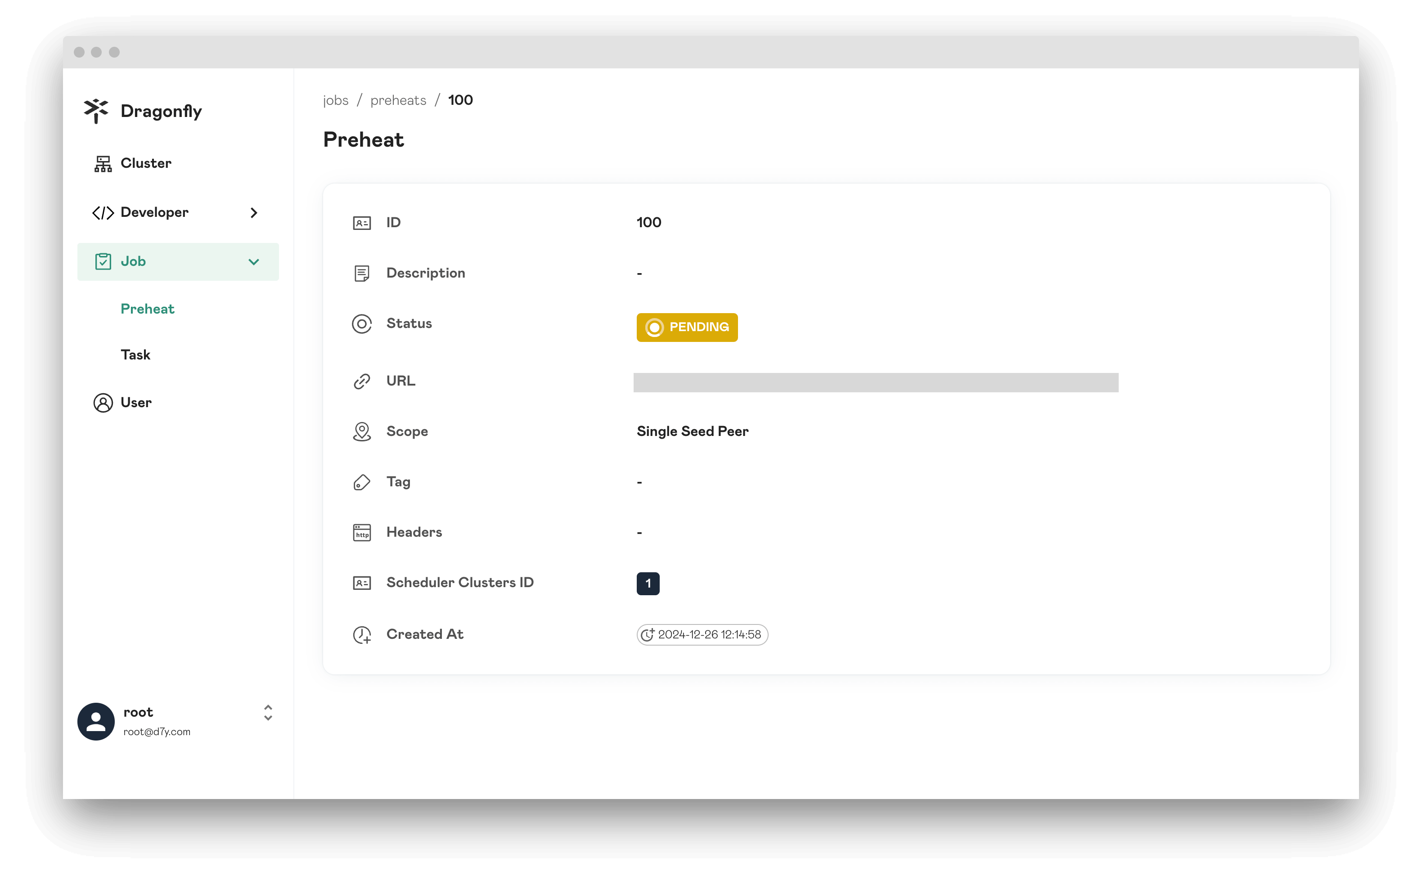This screenshot has width=1422, height=889.
Task: Click the URL link icon
Action: coord(362,382)
